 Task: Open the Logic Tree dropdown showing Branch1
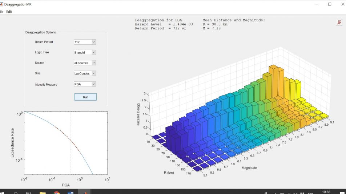click(x=85, y=52)
